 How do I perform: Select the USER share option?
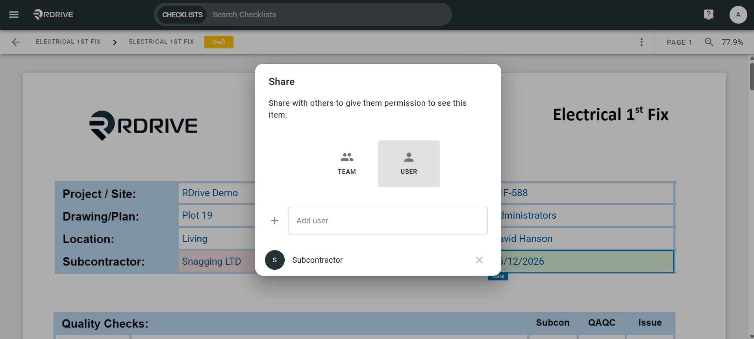pyautogui.click(x=409, y=164)
